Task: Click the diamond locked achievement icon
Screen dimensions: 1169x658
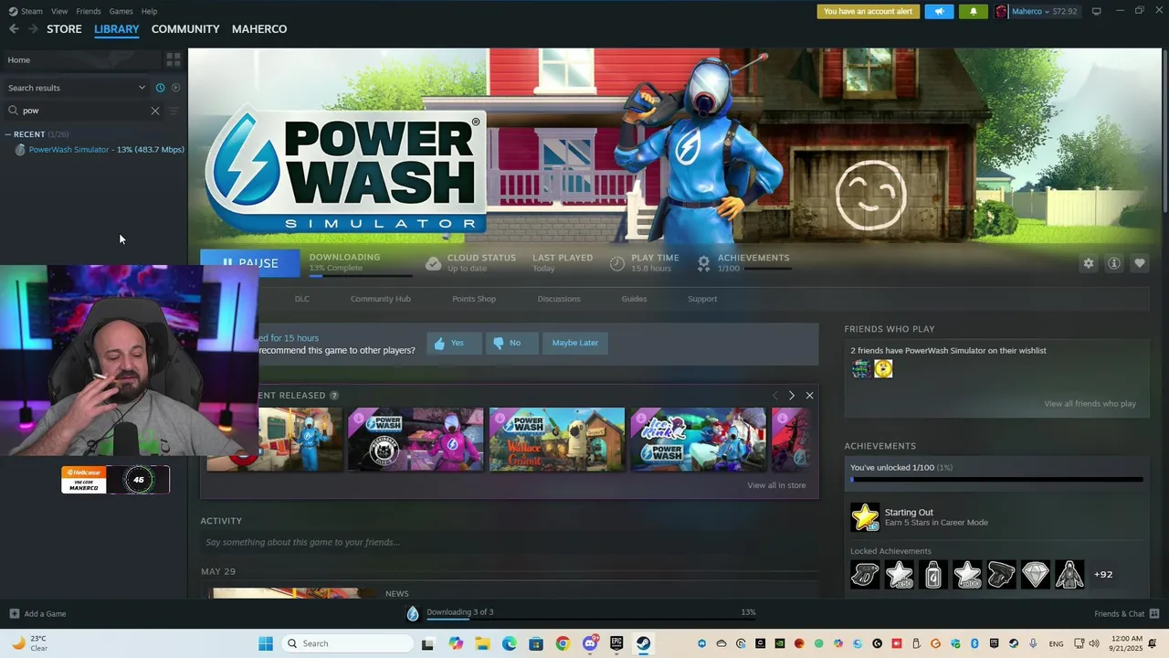Action: pos(1036,575)
